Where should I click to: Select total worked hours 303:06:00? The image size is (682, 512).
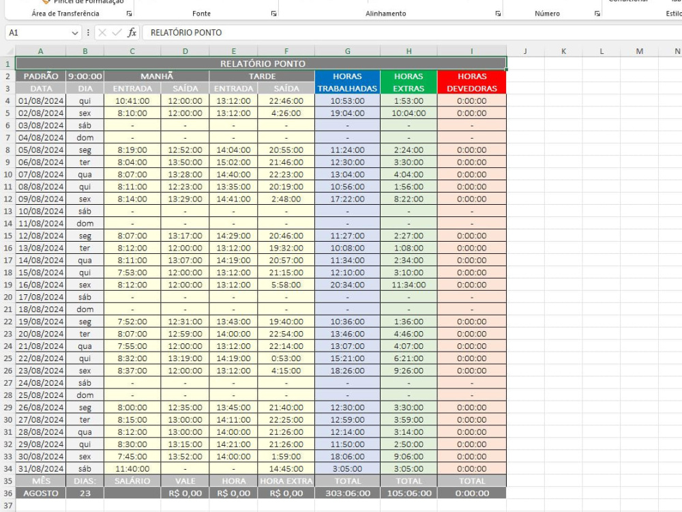(347, 494)
